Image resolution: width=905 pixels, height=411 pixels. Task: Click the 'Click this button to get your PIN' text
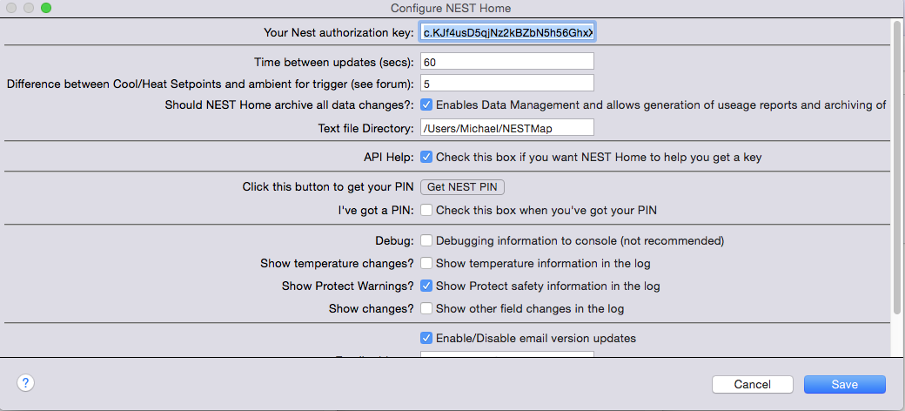pos(328,187)
